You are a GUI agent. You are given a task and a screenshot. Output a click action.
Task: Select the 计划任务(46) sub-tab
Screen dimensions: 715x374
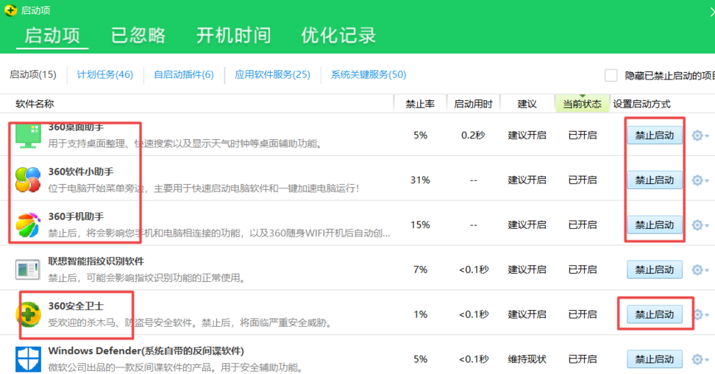pos(105,74)
